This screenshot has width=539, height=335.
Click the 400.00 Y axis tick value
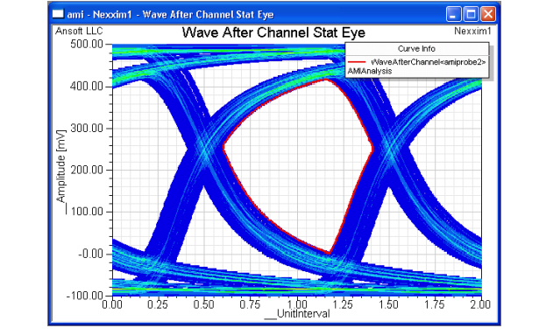coord(87,86)
